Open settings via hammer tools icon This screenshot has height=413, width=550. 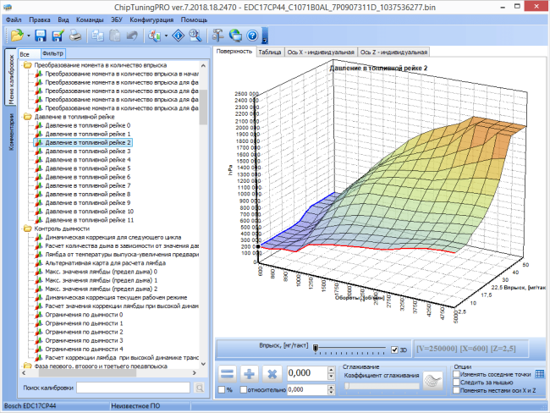point(217,36)
